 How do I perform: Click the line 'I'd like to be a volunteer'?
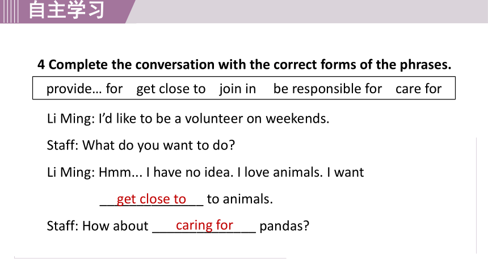coord(188,119)
